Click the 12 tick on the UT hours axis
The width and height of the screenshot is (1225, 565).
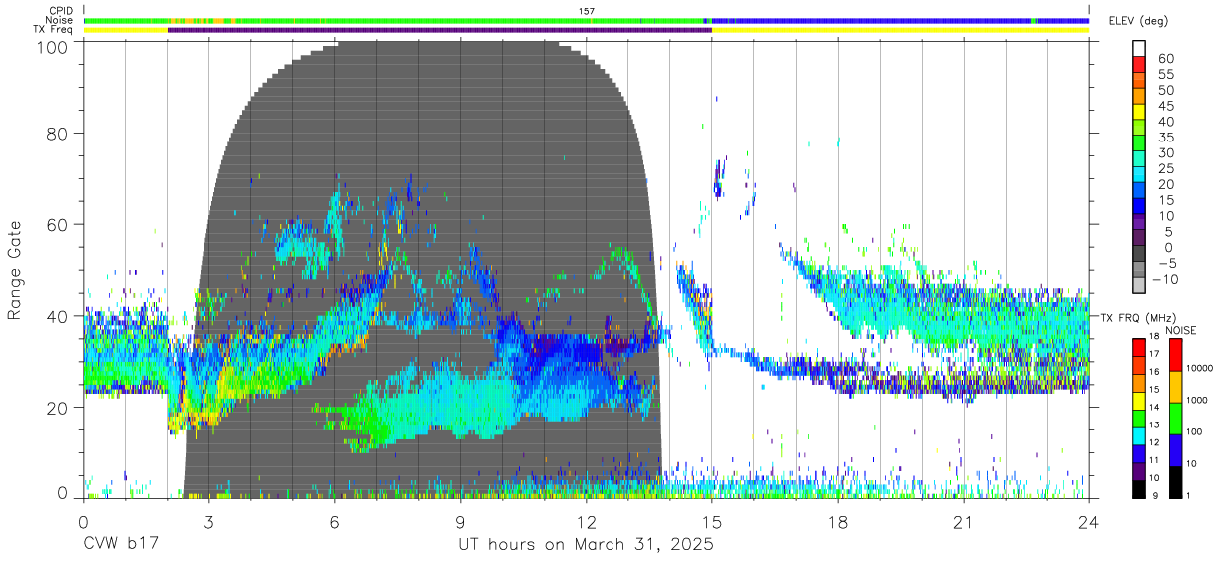tap(587, 521)
